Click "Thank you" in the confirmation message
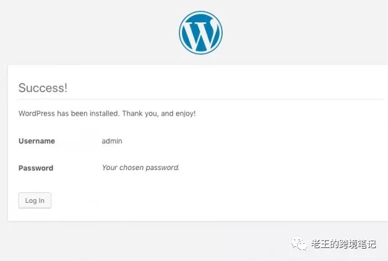The image size is (388, 261). pos(140,114)
